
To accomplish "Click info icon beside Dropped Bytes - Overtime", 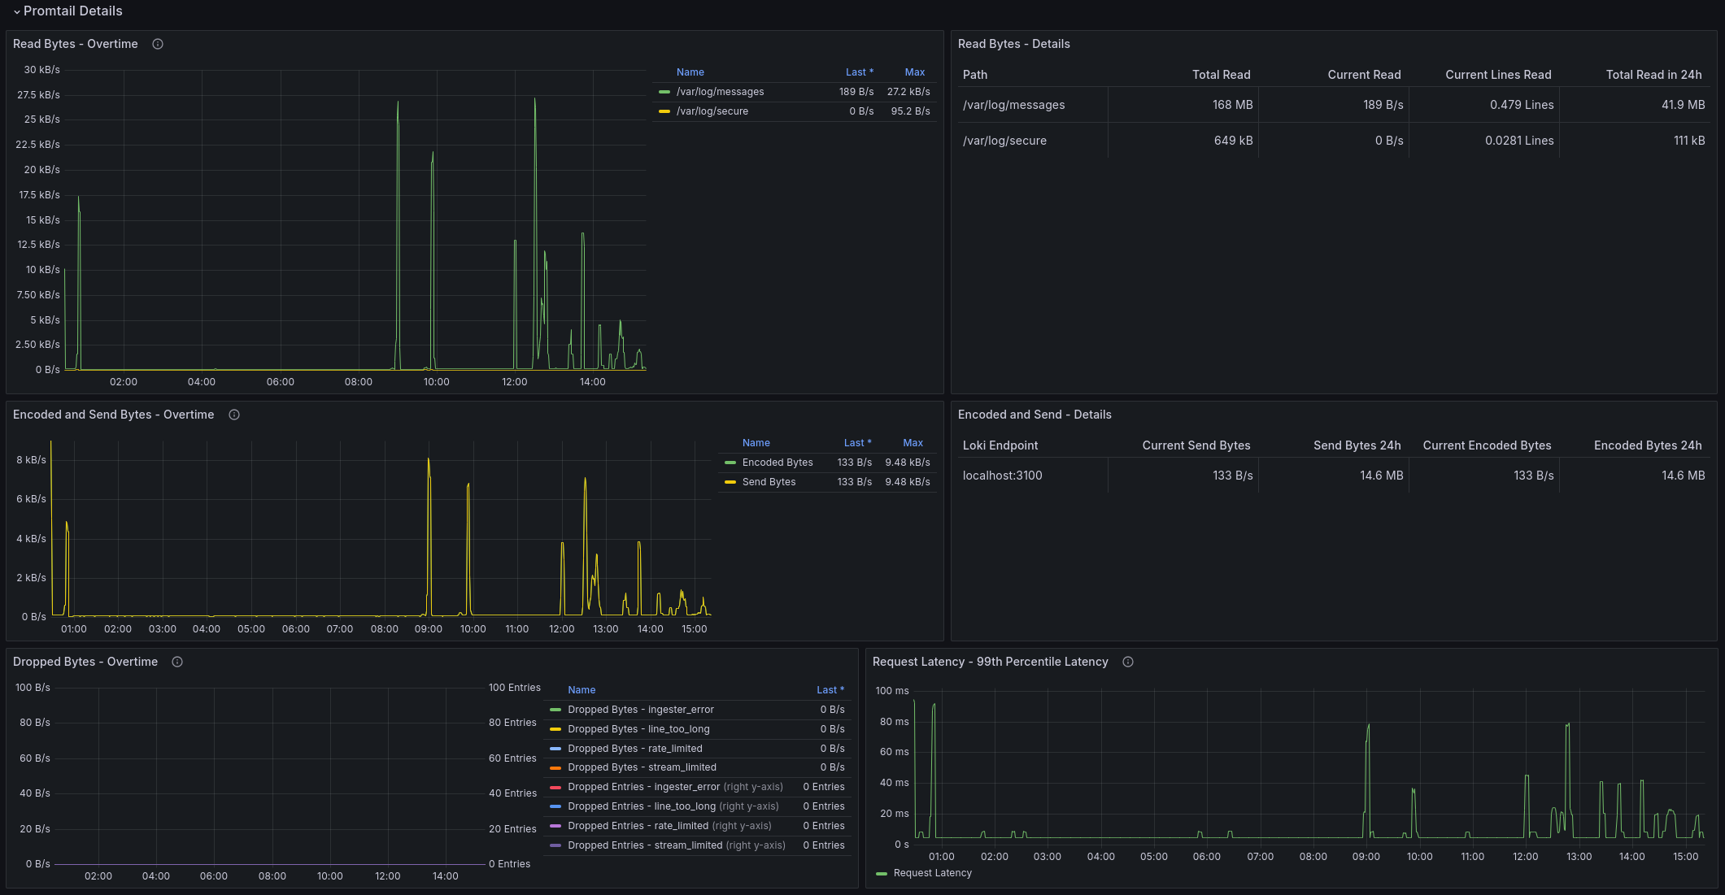I will coord(177,662).
